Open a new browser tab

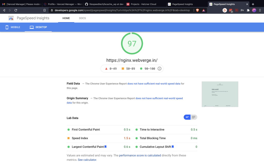(x=253, y=4)
